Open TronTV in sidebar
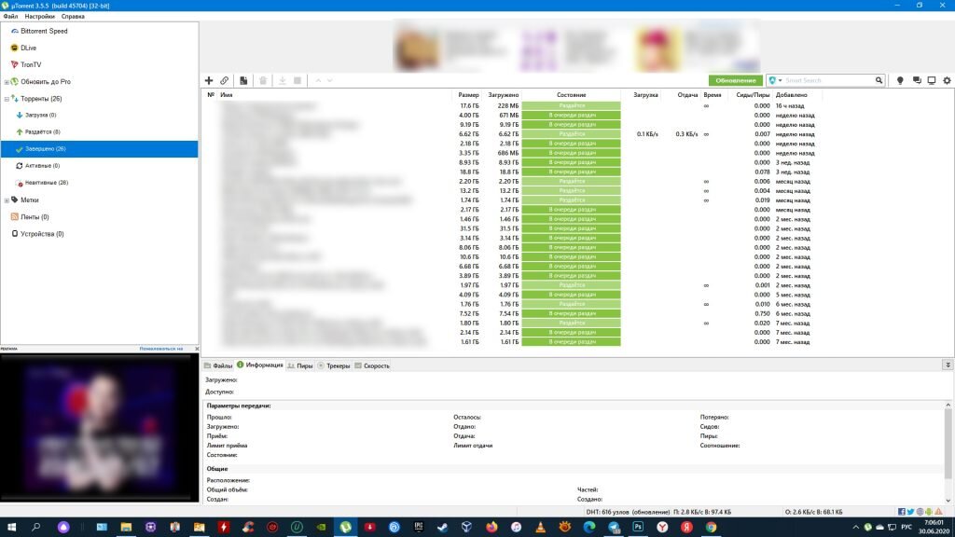Screen dimensions: 955x537 pos(31,64)
